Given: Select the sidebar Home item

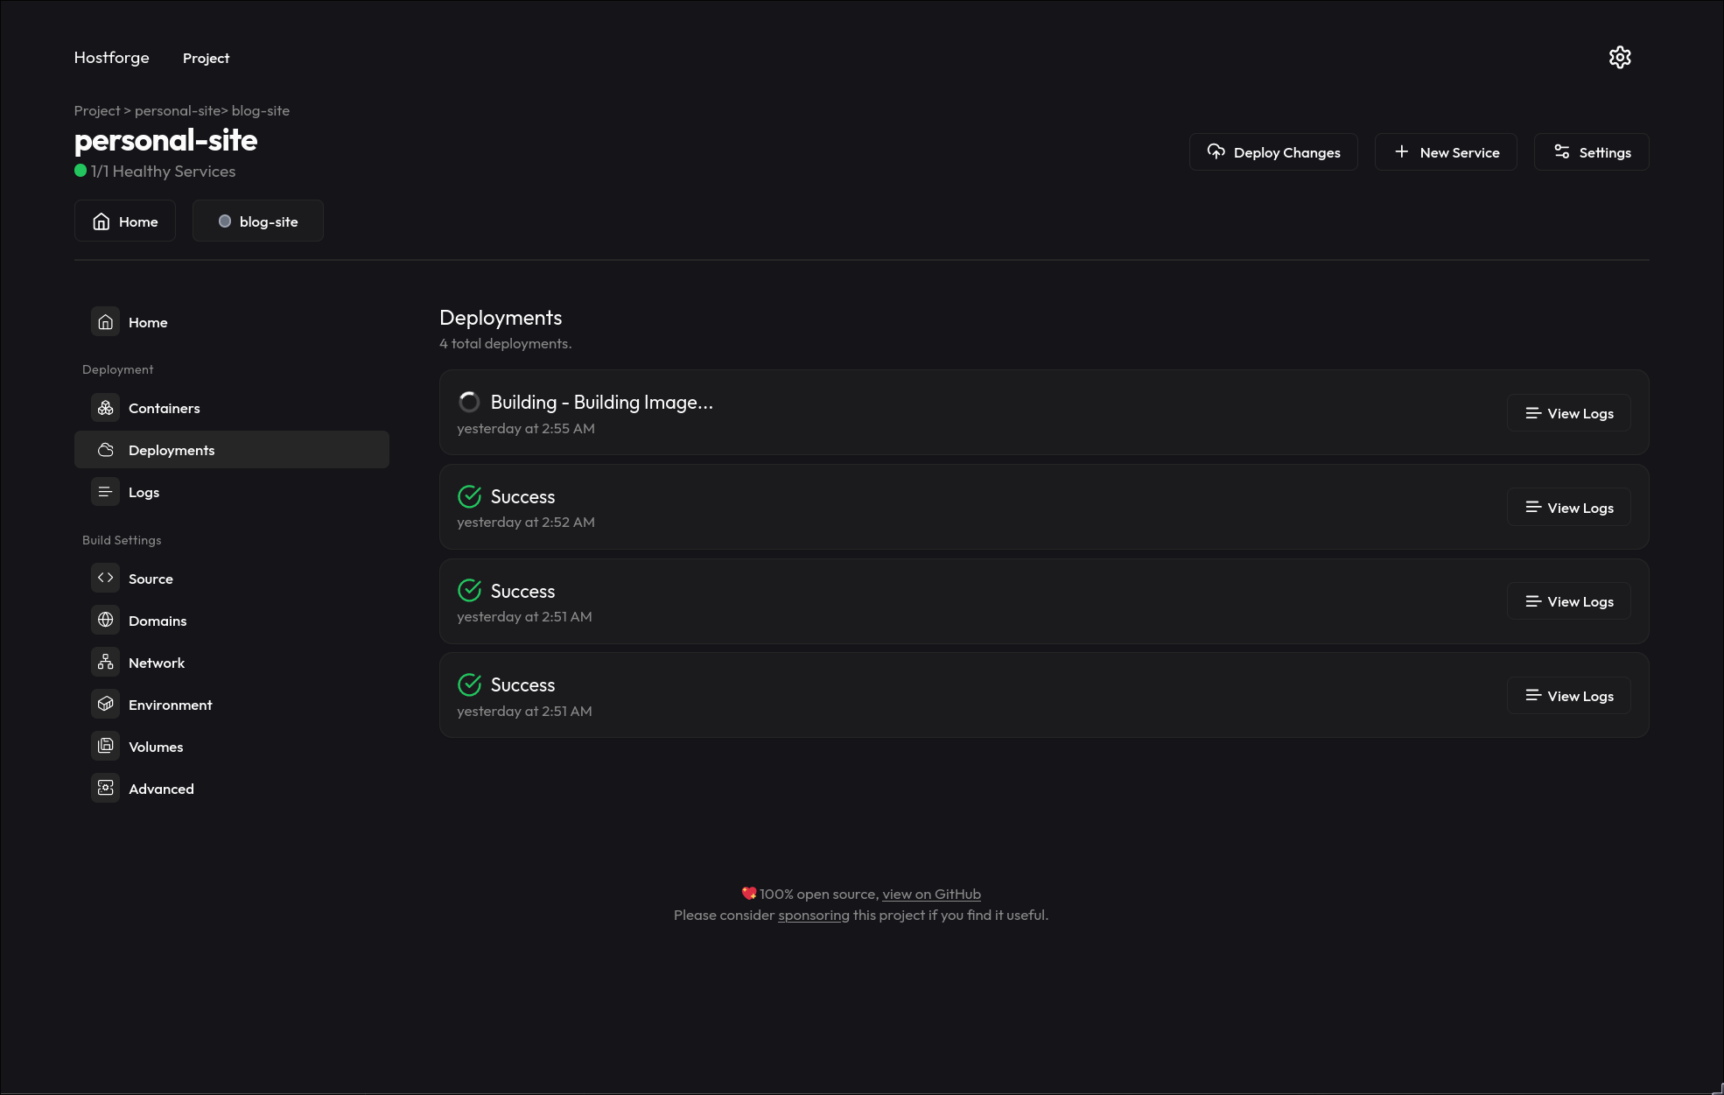Looking at the screenshot, I should (x=147, y=322).
